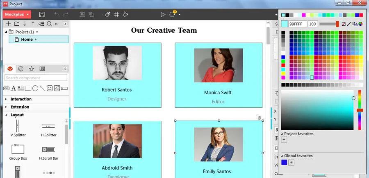
Task: Click the no-color transparent icon
Action: coord(344,24)
